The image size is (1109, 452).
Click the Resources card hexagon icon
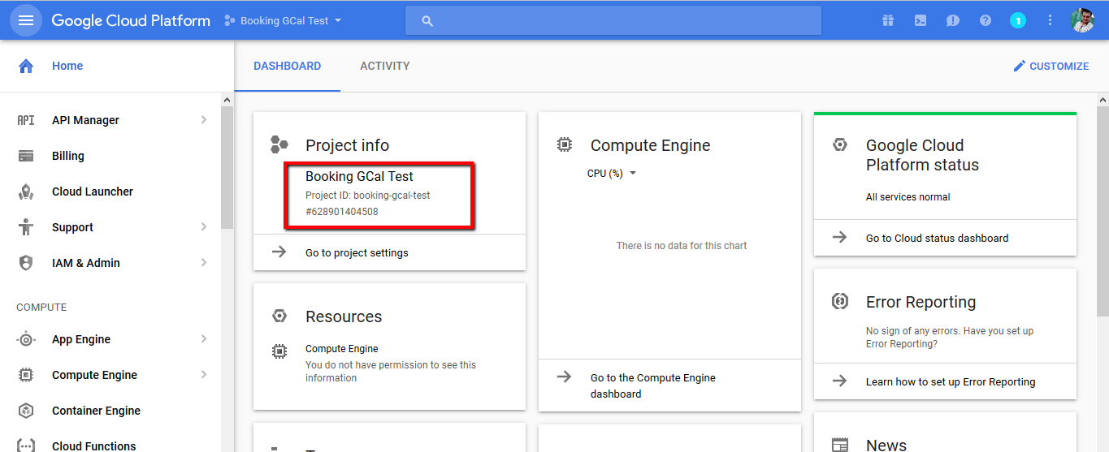click(279, 316)
